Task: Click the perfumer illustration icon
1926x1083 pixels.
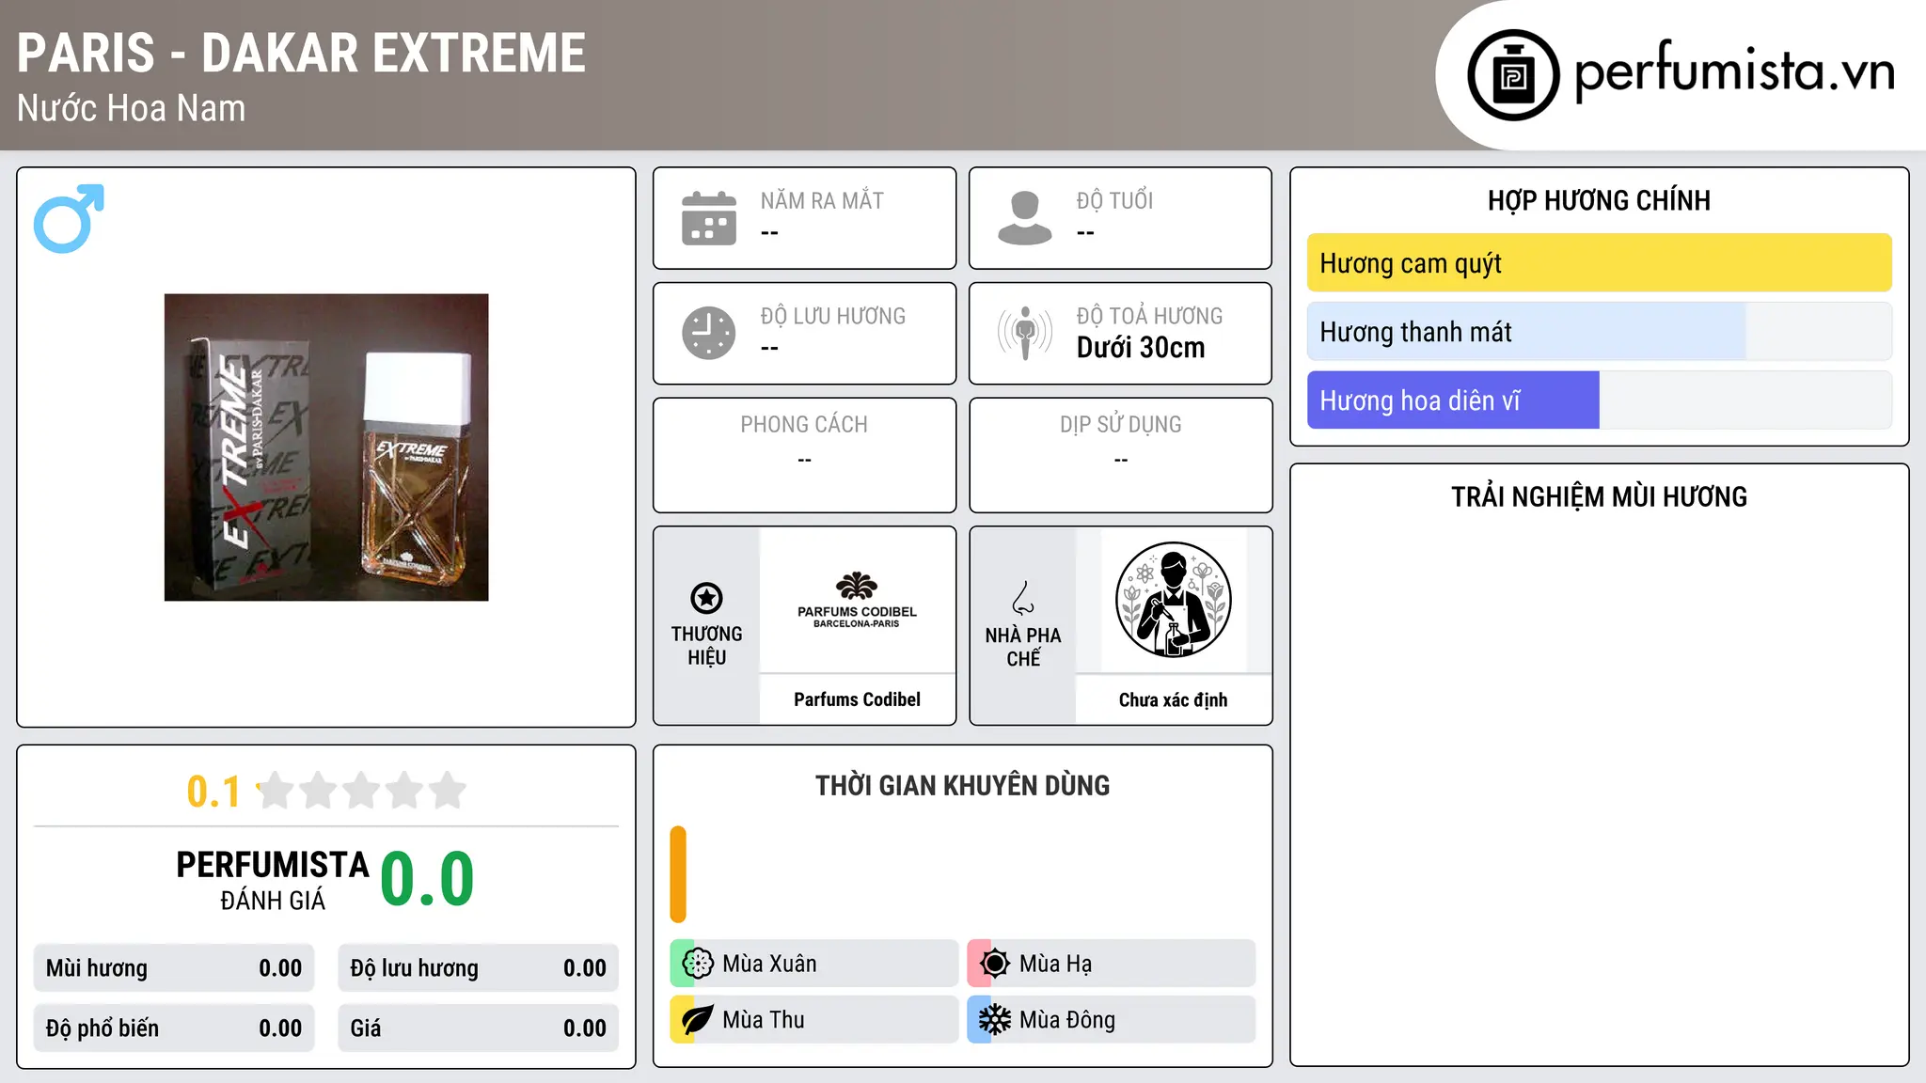Action: [1173, 600]
